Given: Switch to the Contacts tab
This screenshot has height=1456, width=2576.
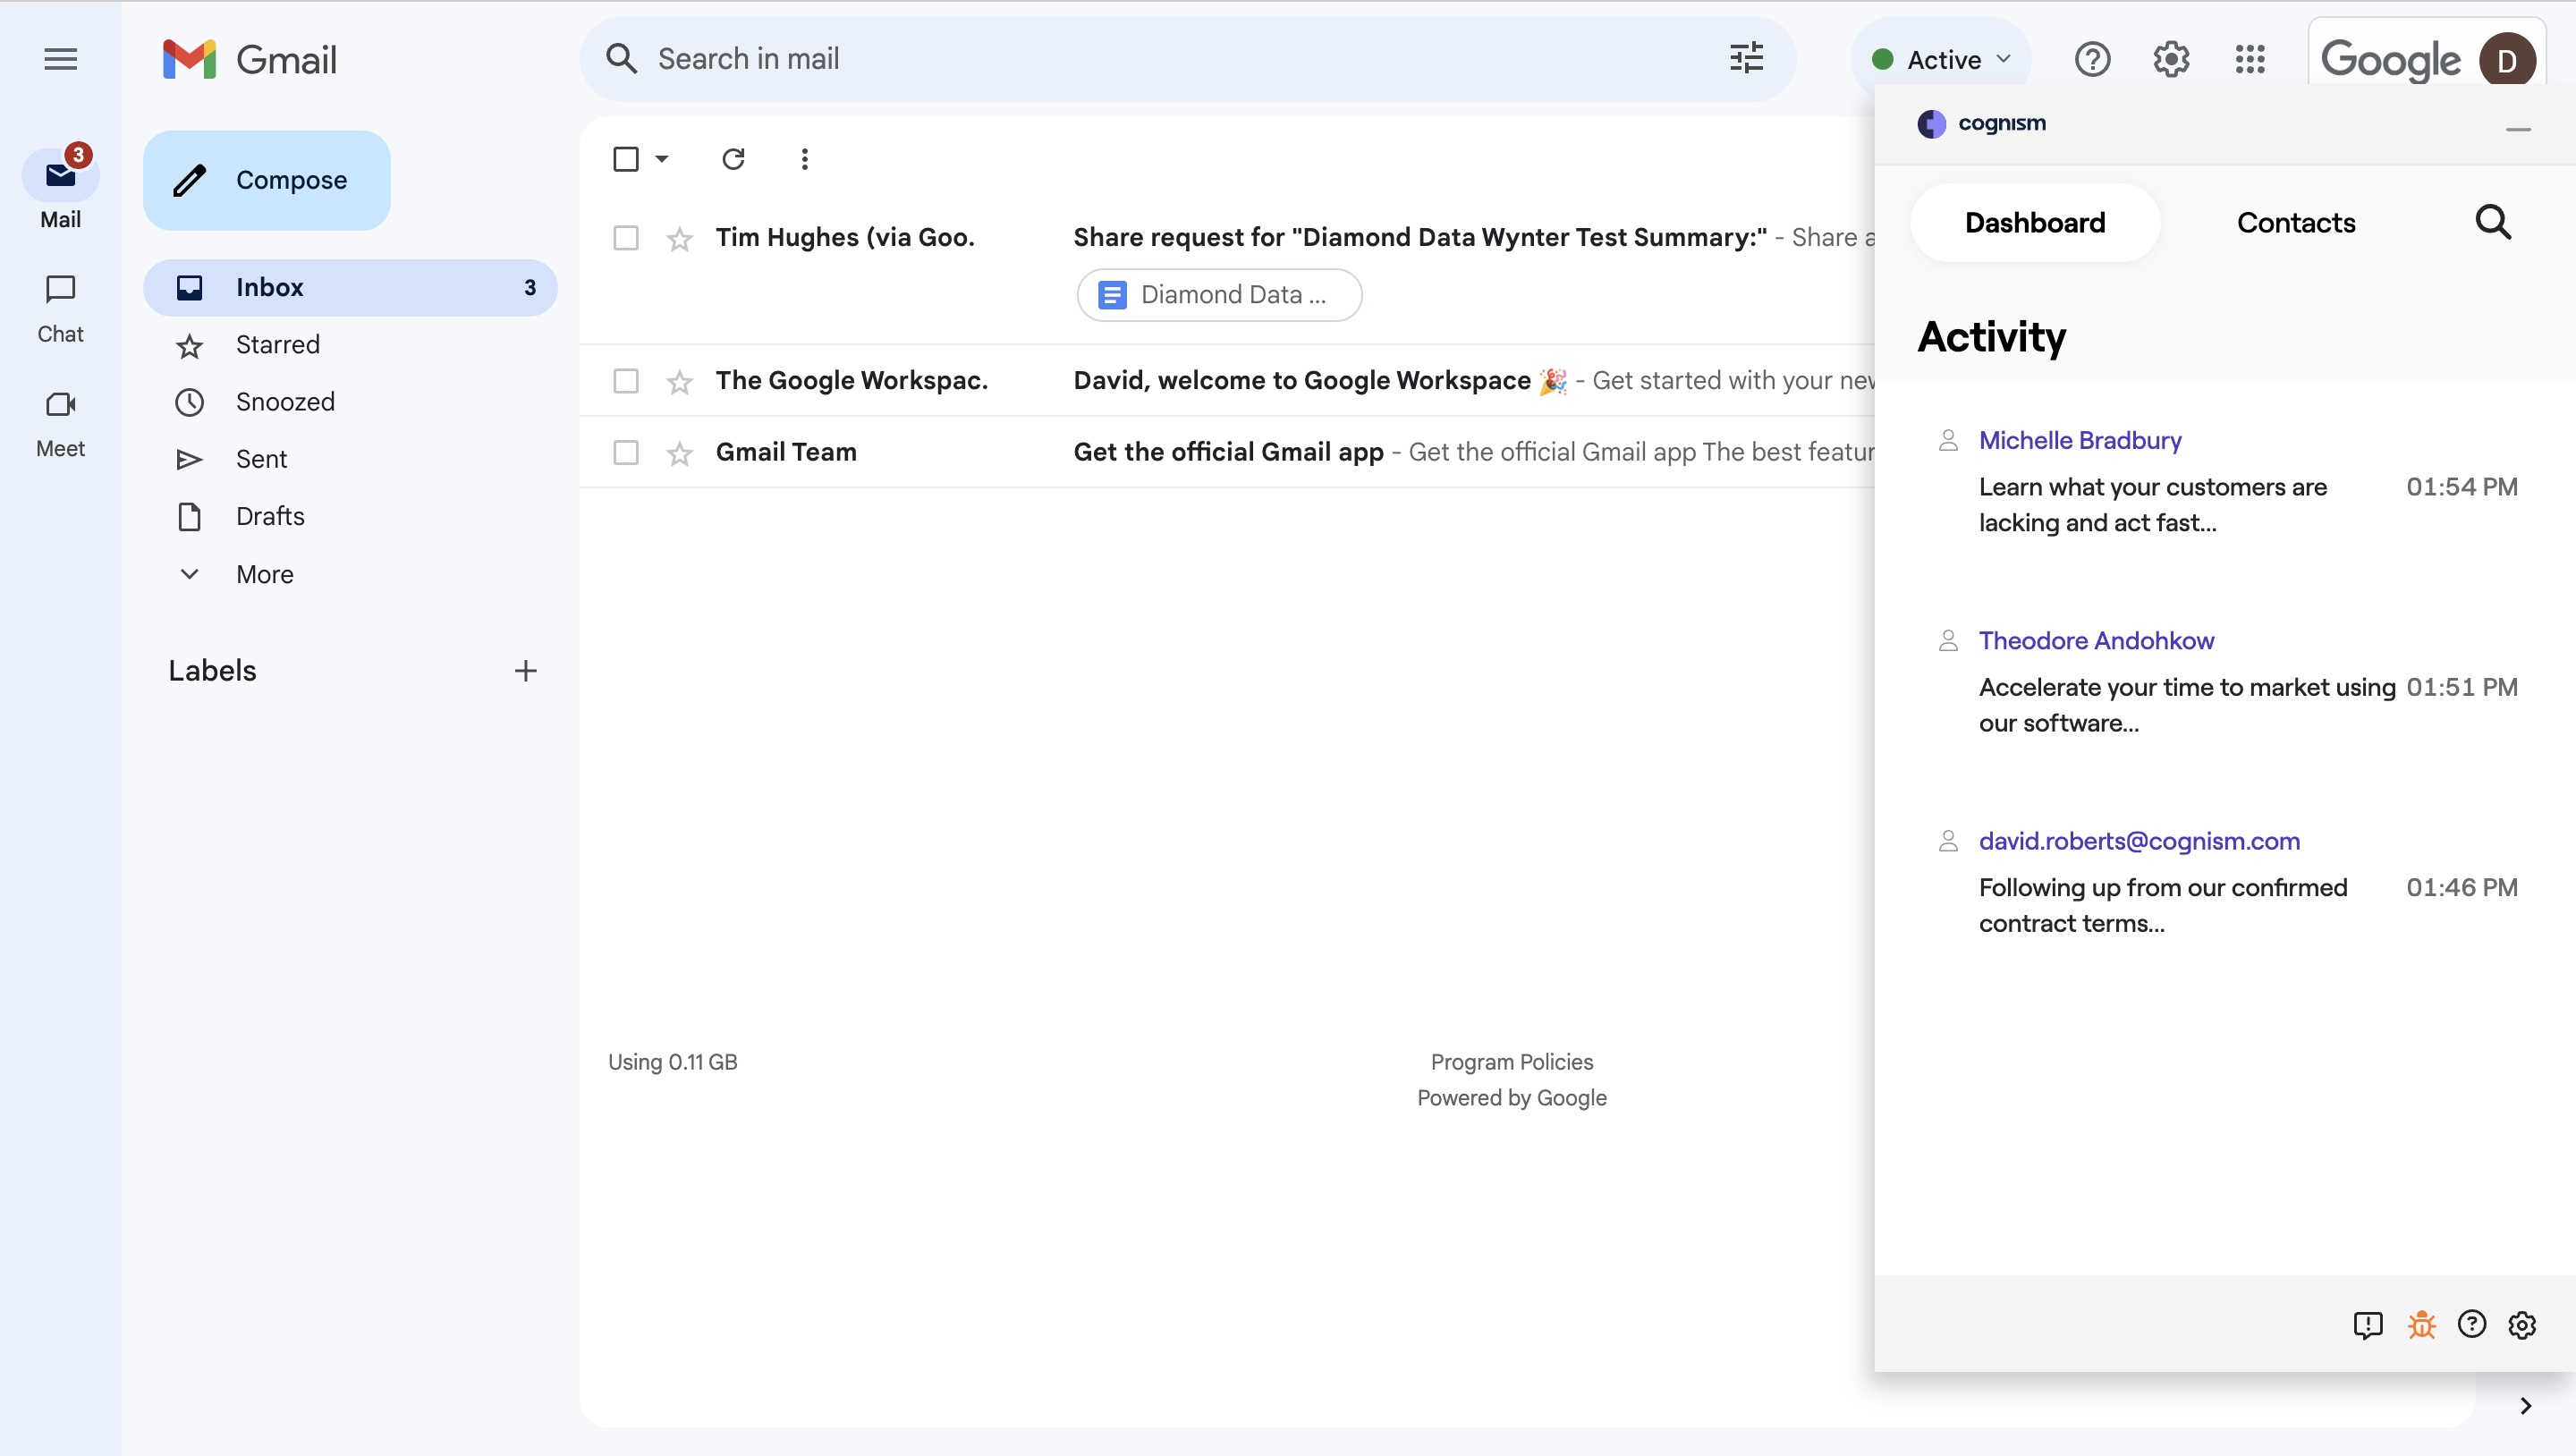Looking at the screenshot, I should pyautogui.click(x=2295, y=223).
